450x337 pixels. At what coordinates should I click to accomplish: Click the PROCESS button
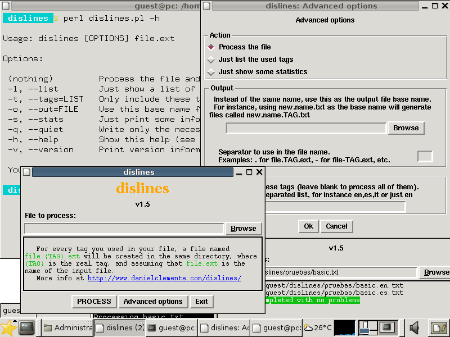(x=94, y=302)
